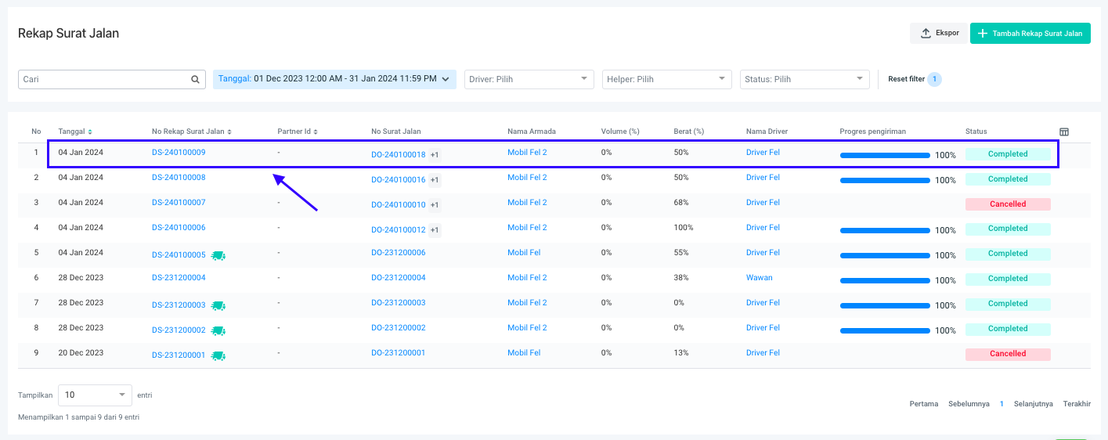The height and width of the screenshot is (440, 1108).
Task: Click truck icon beside DS-240100005
Action: pos(218,255)
